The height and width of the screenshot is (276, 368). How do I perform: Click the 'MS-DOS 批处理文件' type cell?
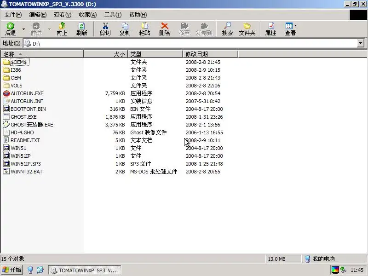click(x=154, y=172)
